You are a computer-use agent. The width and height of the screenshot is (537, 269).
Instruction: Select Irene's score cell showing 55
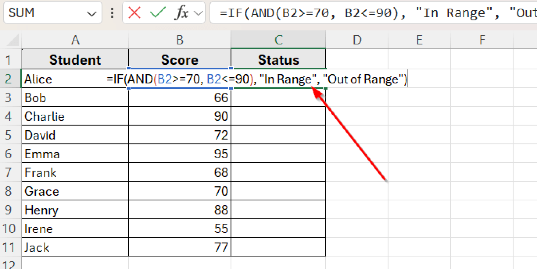180,228
